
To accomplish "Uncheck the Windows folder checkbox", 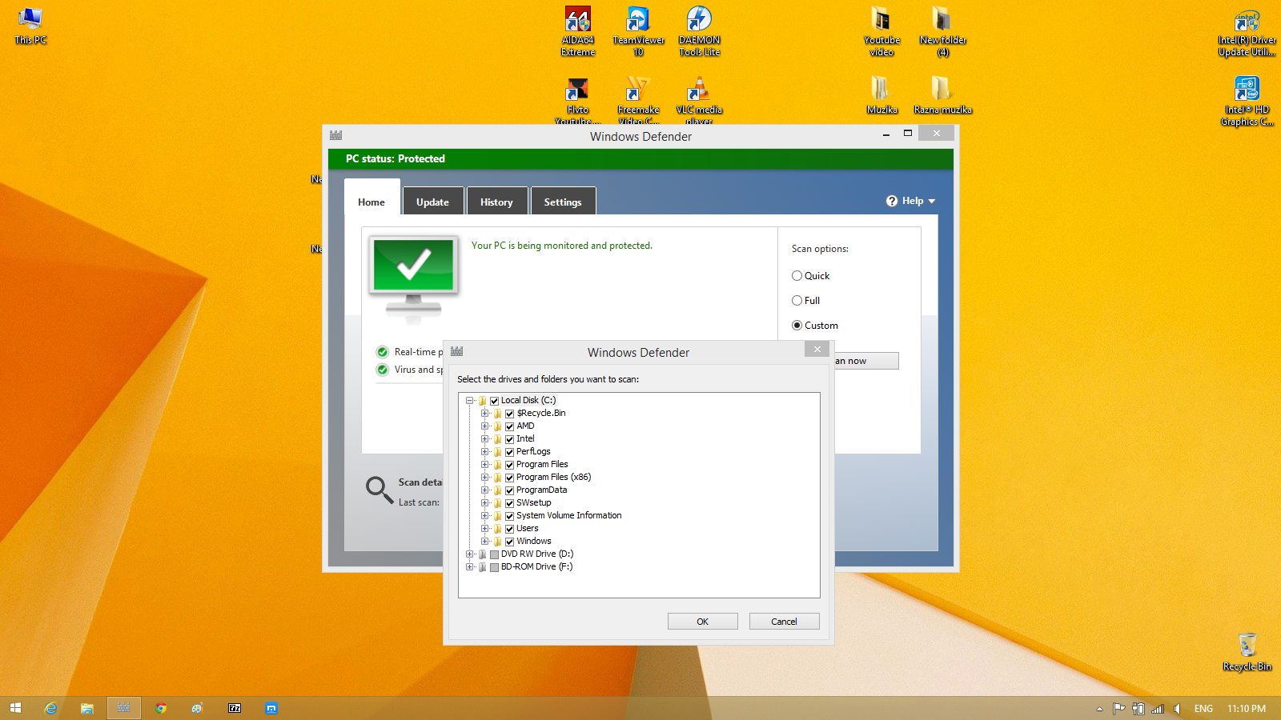I will 509,542.
